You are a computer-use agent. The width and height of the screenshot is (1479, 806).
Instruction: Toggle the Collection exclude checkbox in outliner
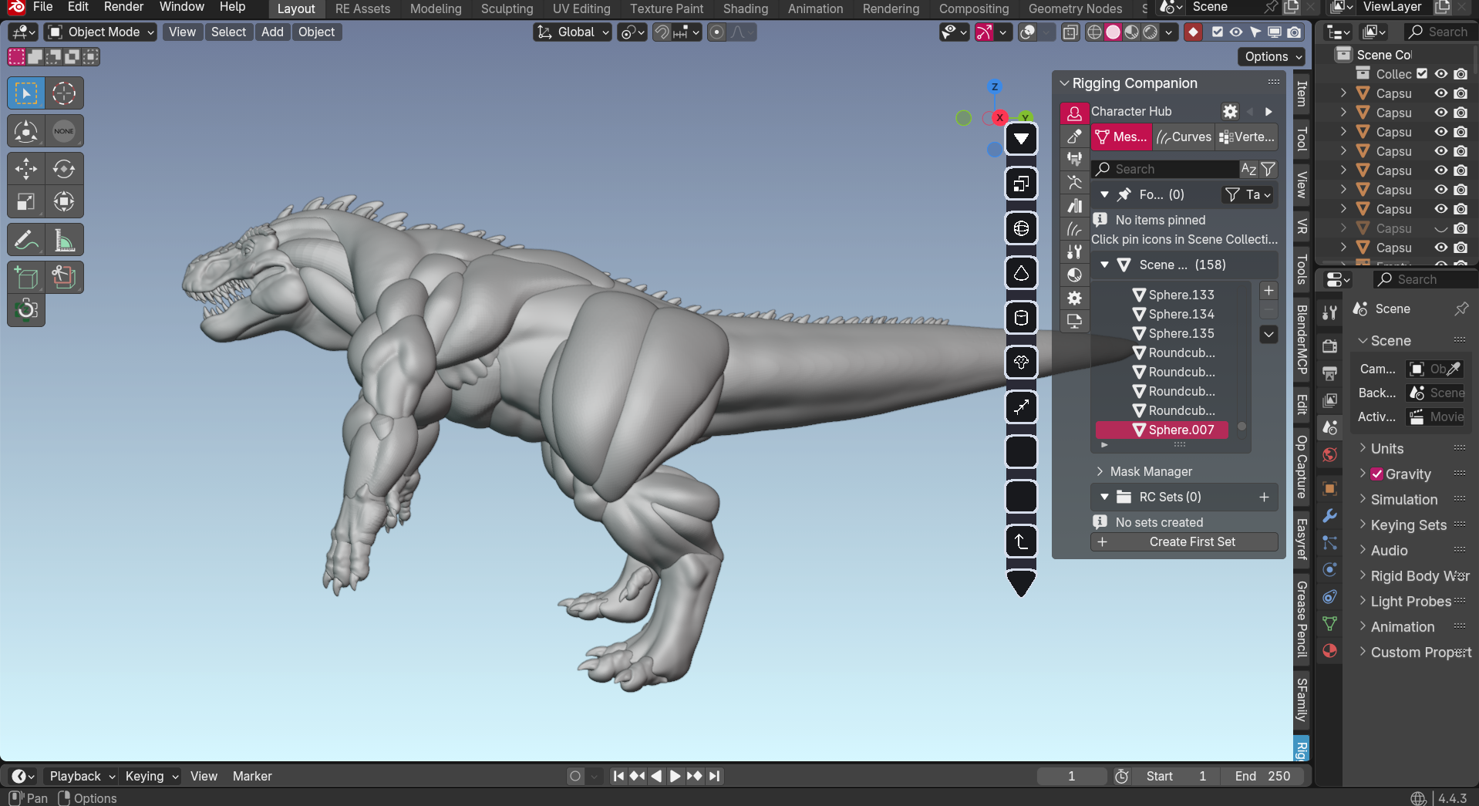point(1422,74)
